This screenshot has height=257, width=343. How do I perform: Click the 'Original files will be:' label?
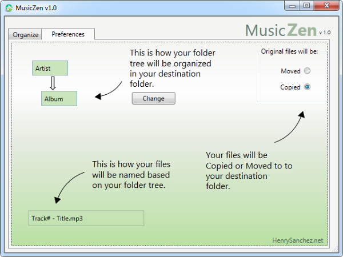(x=289, y=51)
